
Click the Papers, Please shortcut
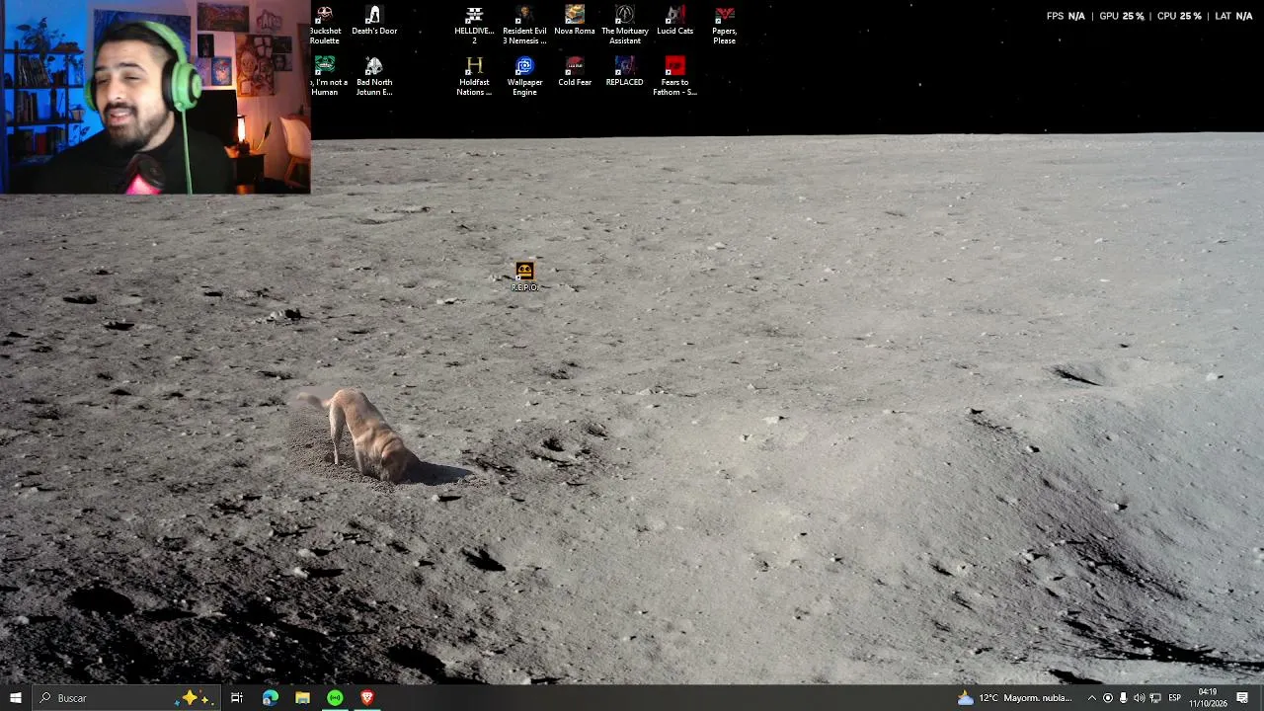[x=725, y=25]
